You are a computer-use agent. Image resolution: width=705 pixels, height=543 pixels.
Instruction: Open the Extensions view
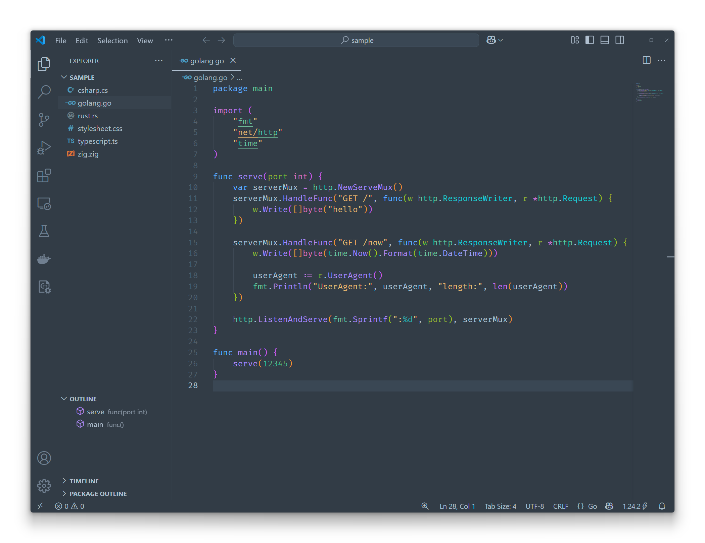click(x=44, y=176)
